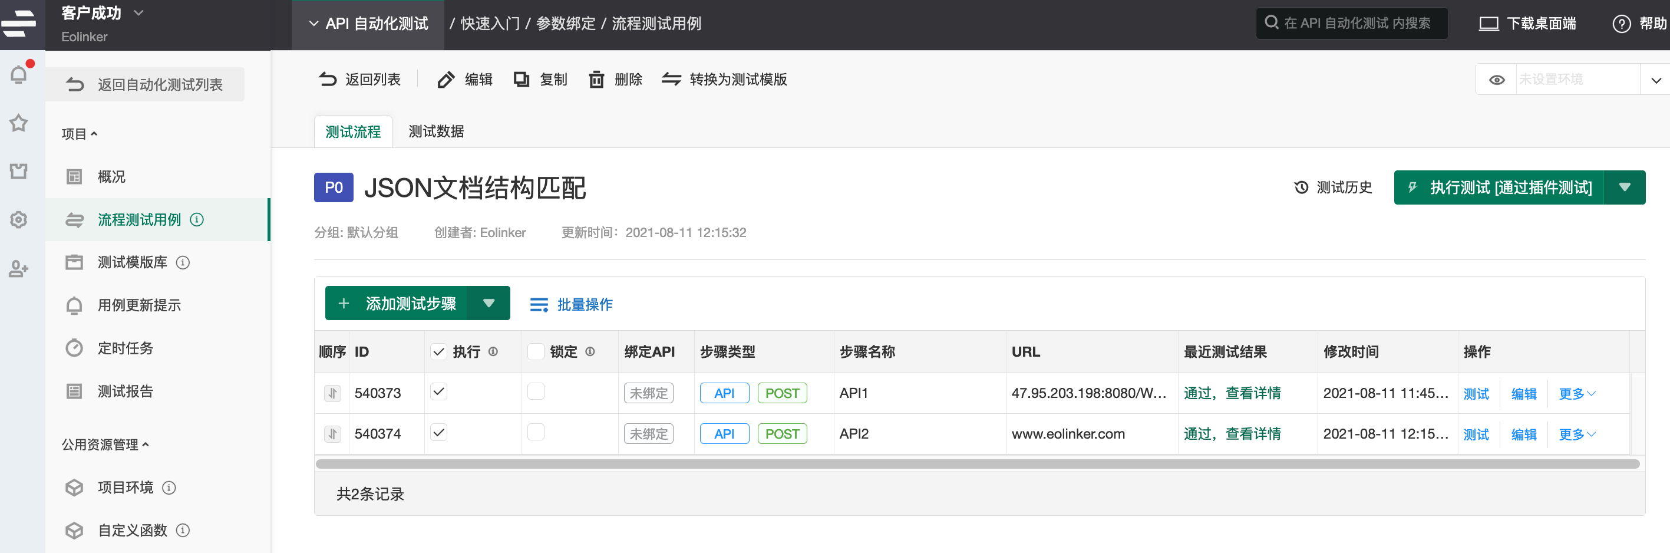Uncheck the execute checkbox for step 540374
This screenshot has height=553, width=1670.
(x=439, y=432)
